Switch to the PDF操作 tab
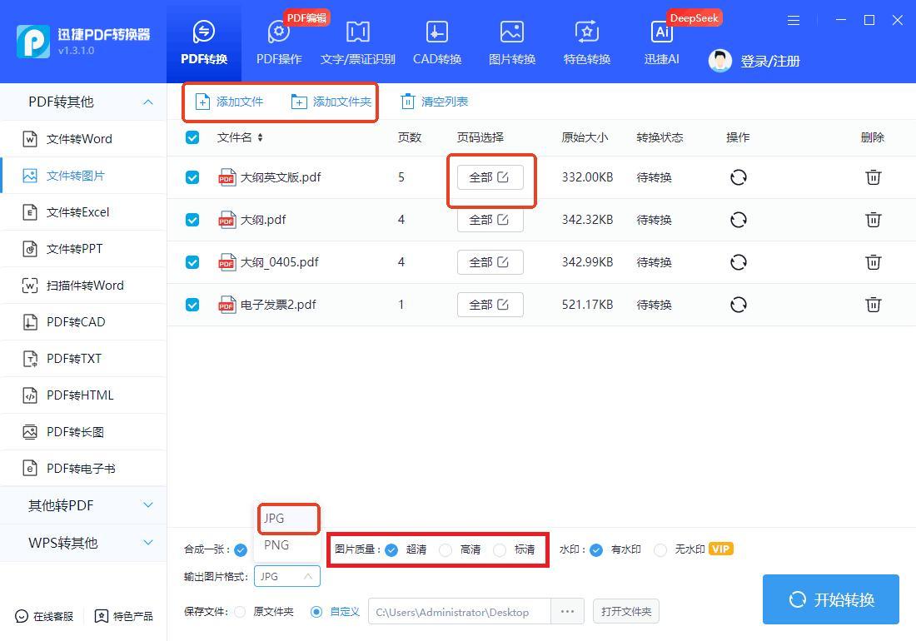This screenshot has height=641, width=916. 279,42
